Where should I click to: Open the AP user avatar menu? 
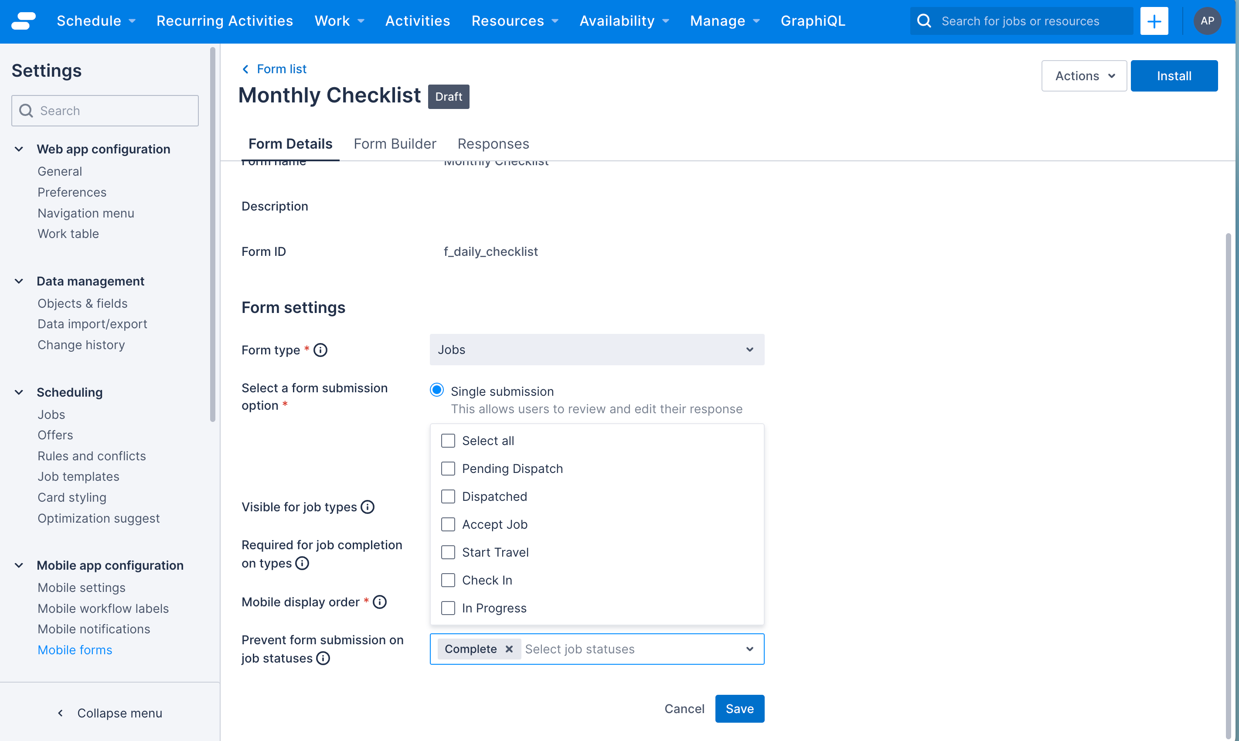(1207, 21)
